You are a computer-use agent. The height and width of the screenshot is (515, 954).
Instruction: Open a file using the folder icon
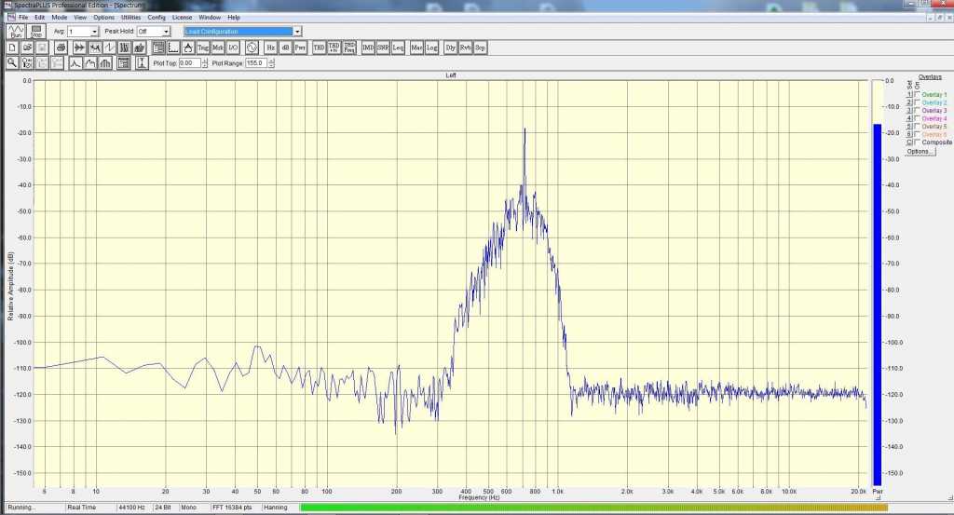27,47
